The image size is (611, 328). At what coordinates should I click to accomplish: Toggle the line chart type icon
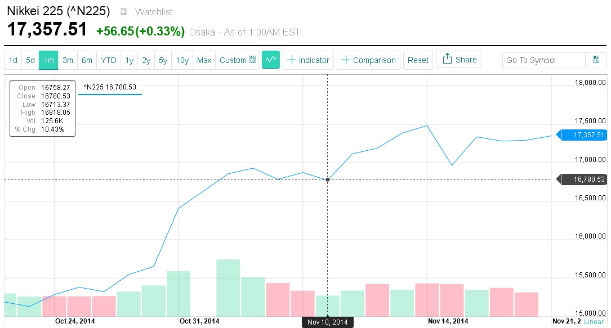271,60
